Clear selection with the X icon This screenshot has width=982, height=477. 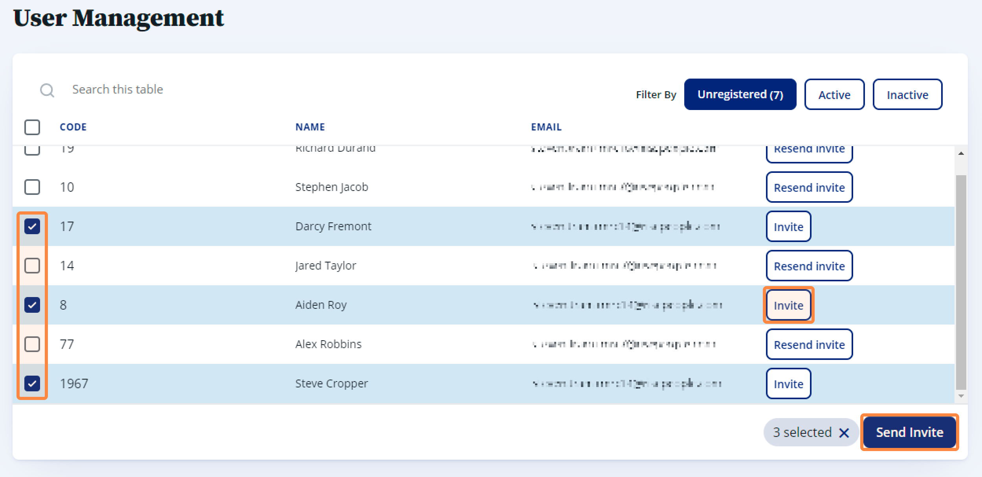point(844,433)
